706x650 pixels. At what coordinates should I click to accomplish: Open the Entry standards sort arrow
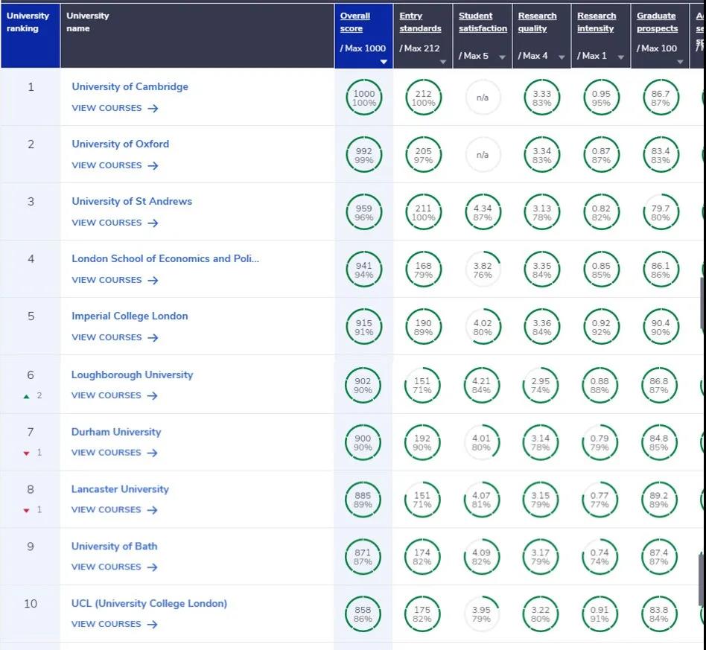(443, 62)
